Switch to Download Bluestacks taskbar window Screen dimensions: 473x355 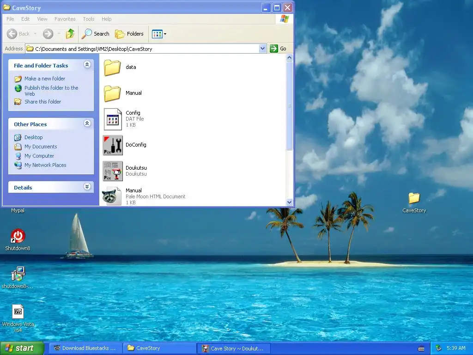click(85, 349)
